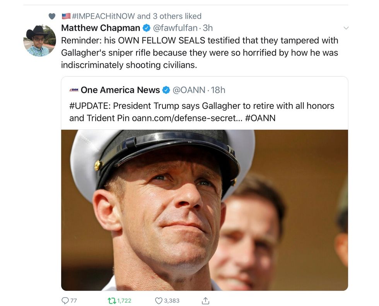Open the oann.com/defense-secret link

pos(184,118)
